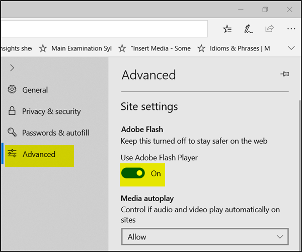
Task: Click the General gear icon
Action: (x=12, y=90)
